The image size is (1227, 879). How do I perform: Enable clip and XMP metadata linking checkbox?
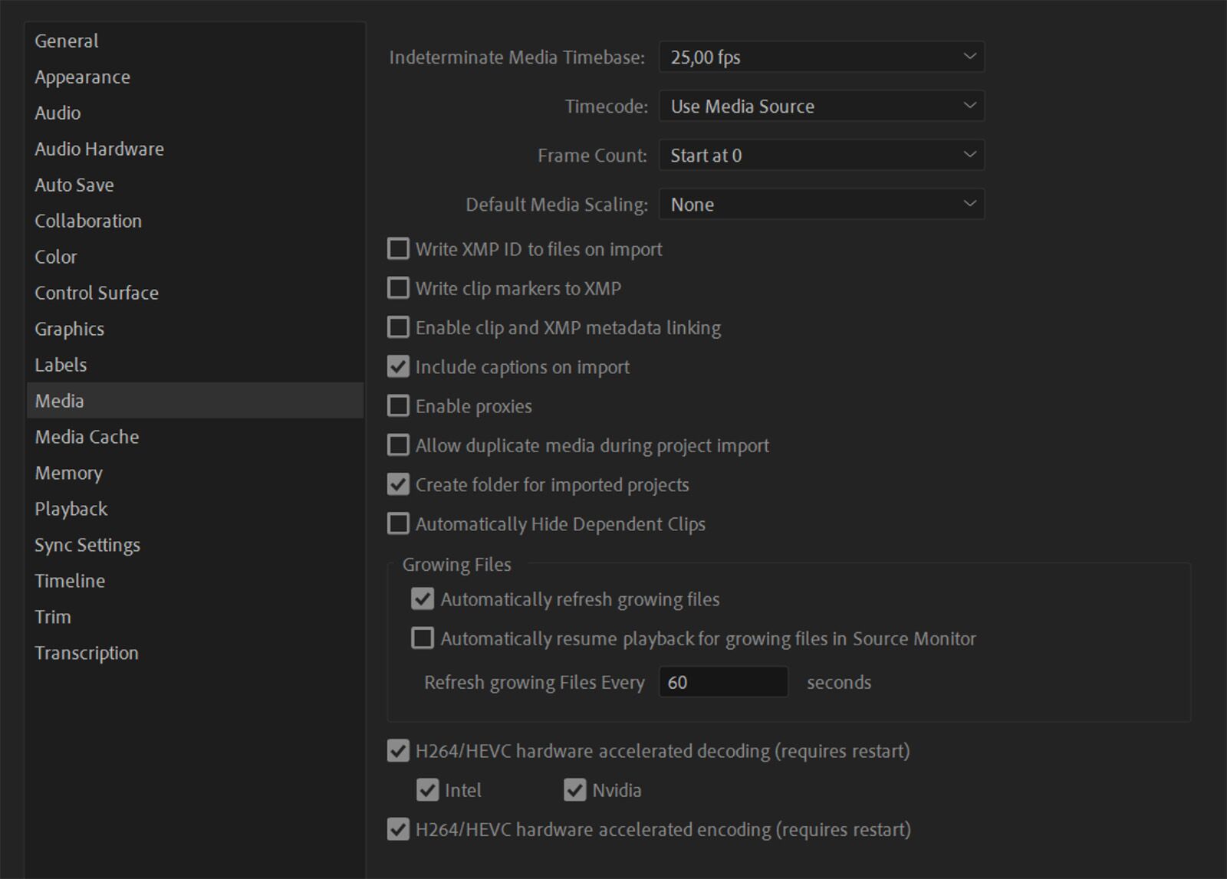[398, 327]
